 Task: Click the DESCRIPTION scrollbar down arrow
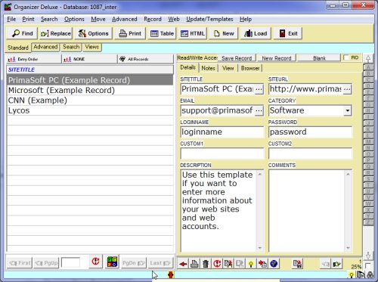click(260, 248)
